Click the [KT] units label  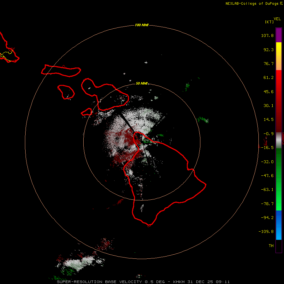point(269,22)
